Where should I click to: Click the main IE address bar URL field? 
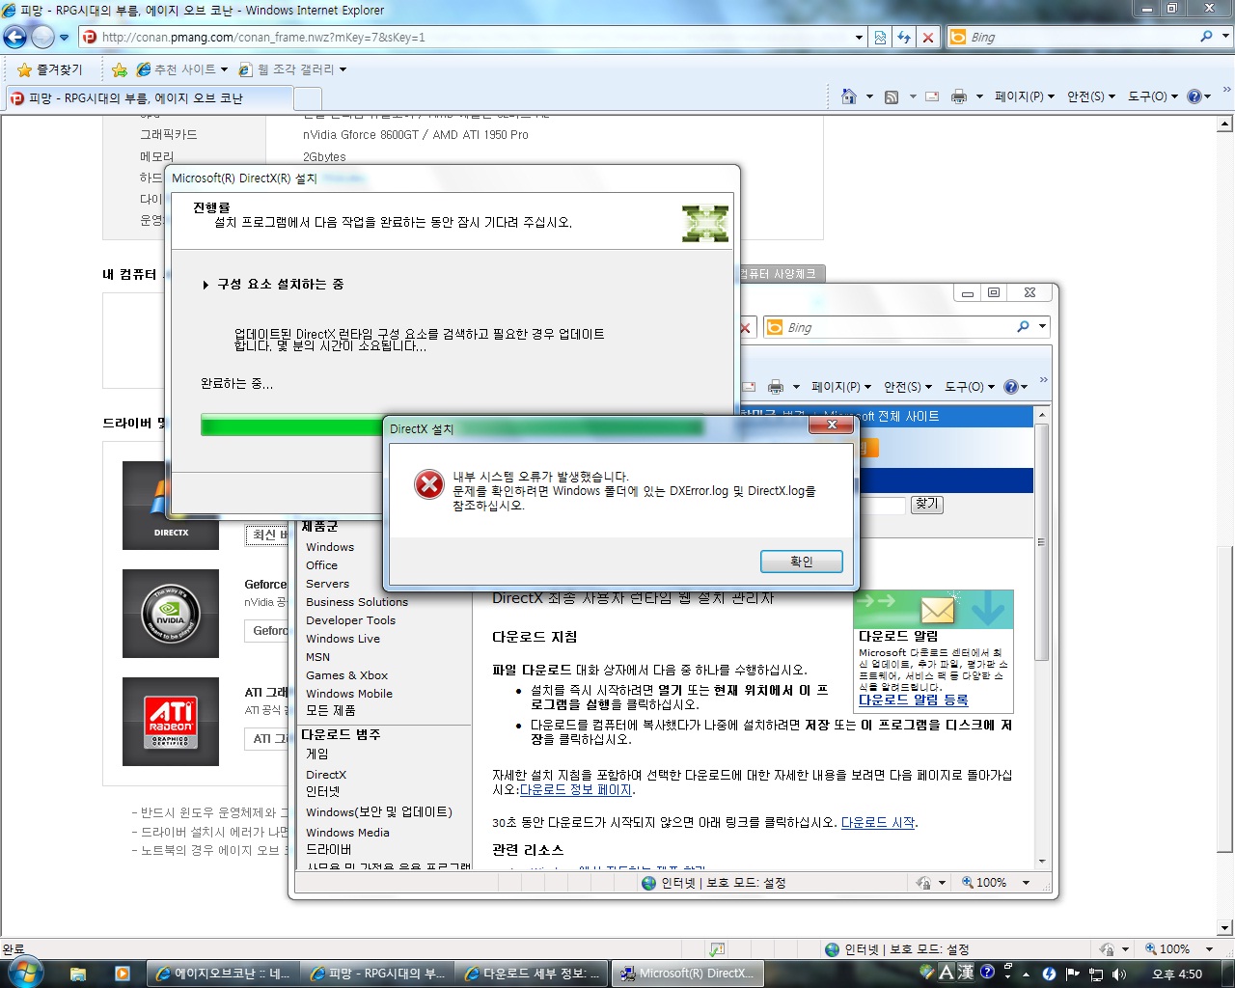(468, 38)
